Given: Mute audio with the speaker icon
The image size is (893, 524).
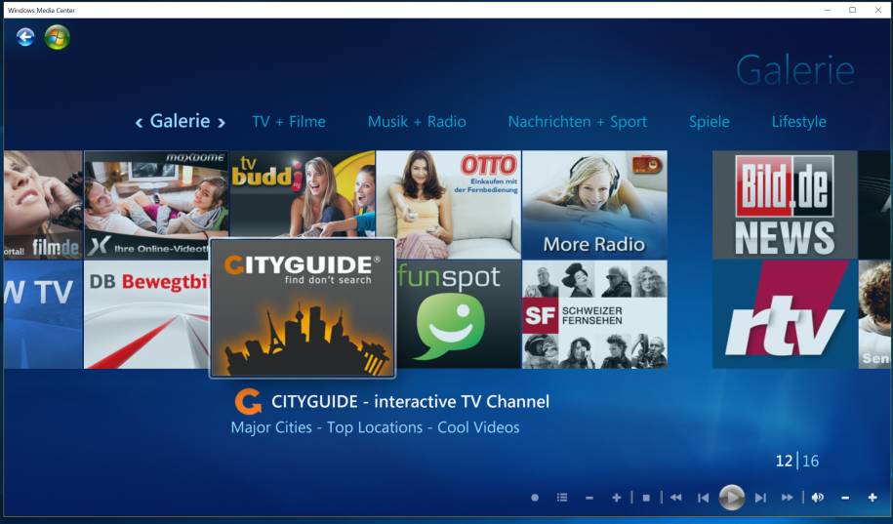Looking at the screenshot, I should 818,498.
